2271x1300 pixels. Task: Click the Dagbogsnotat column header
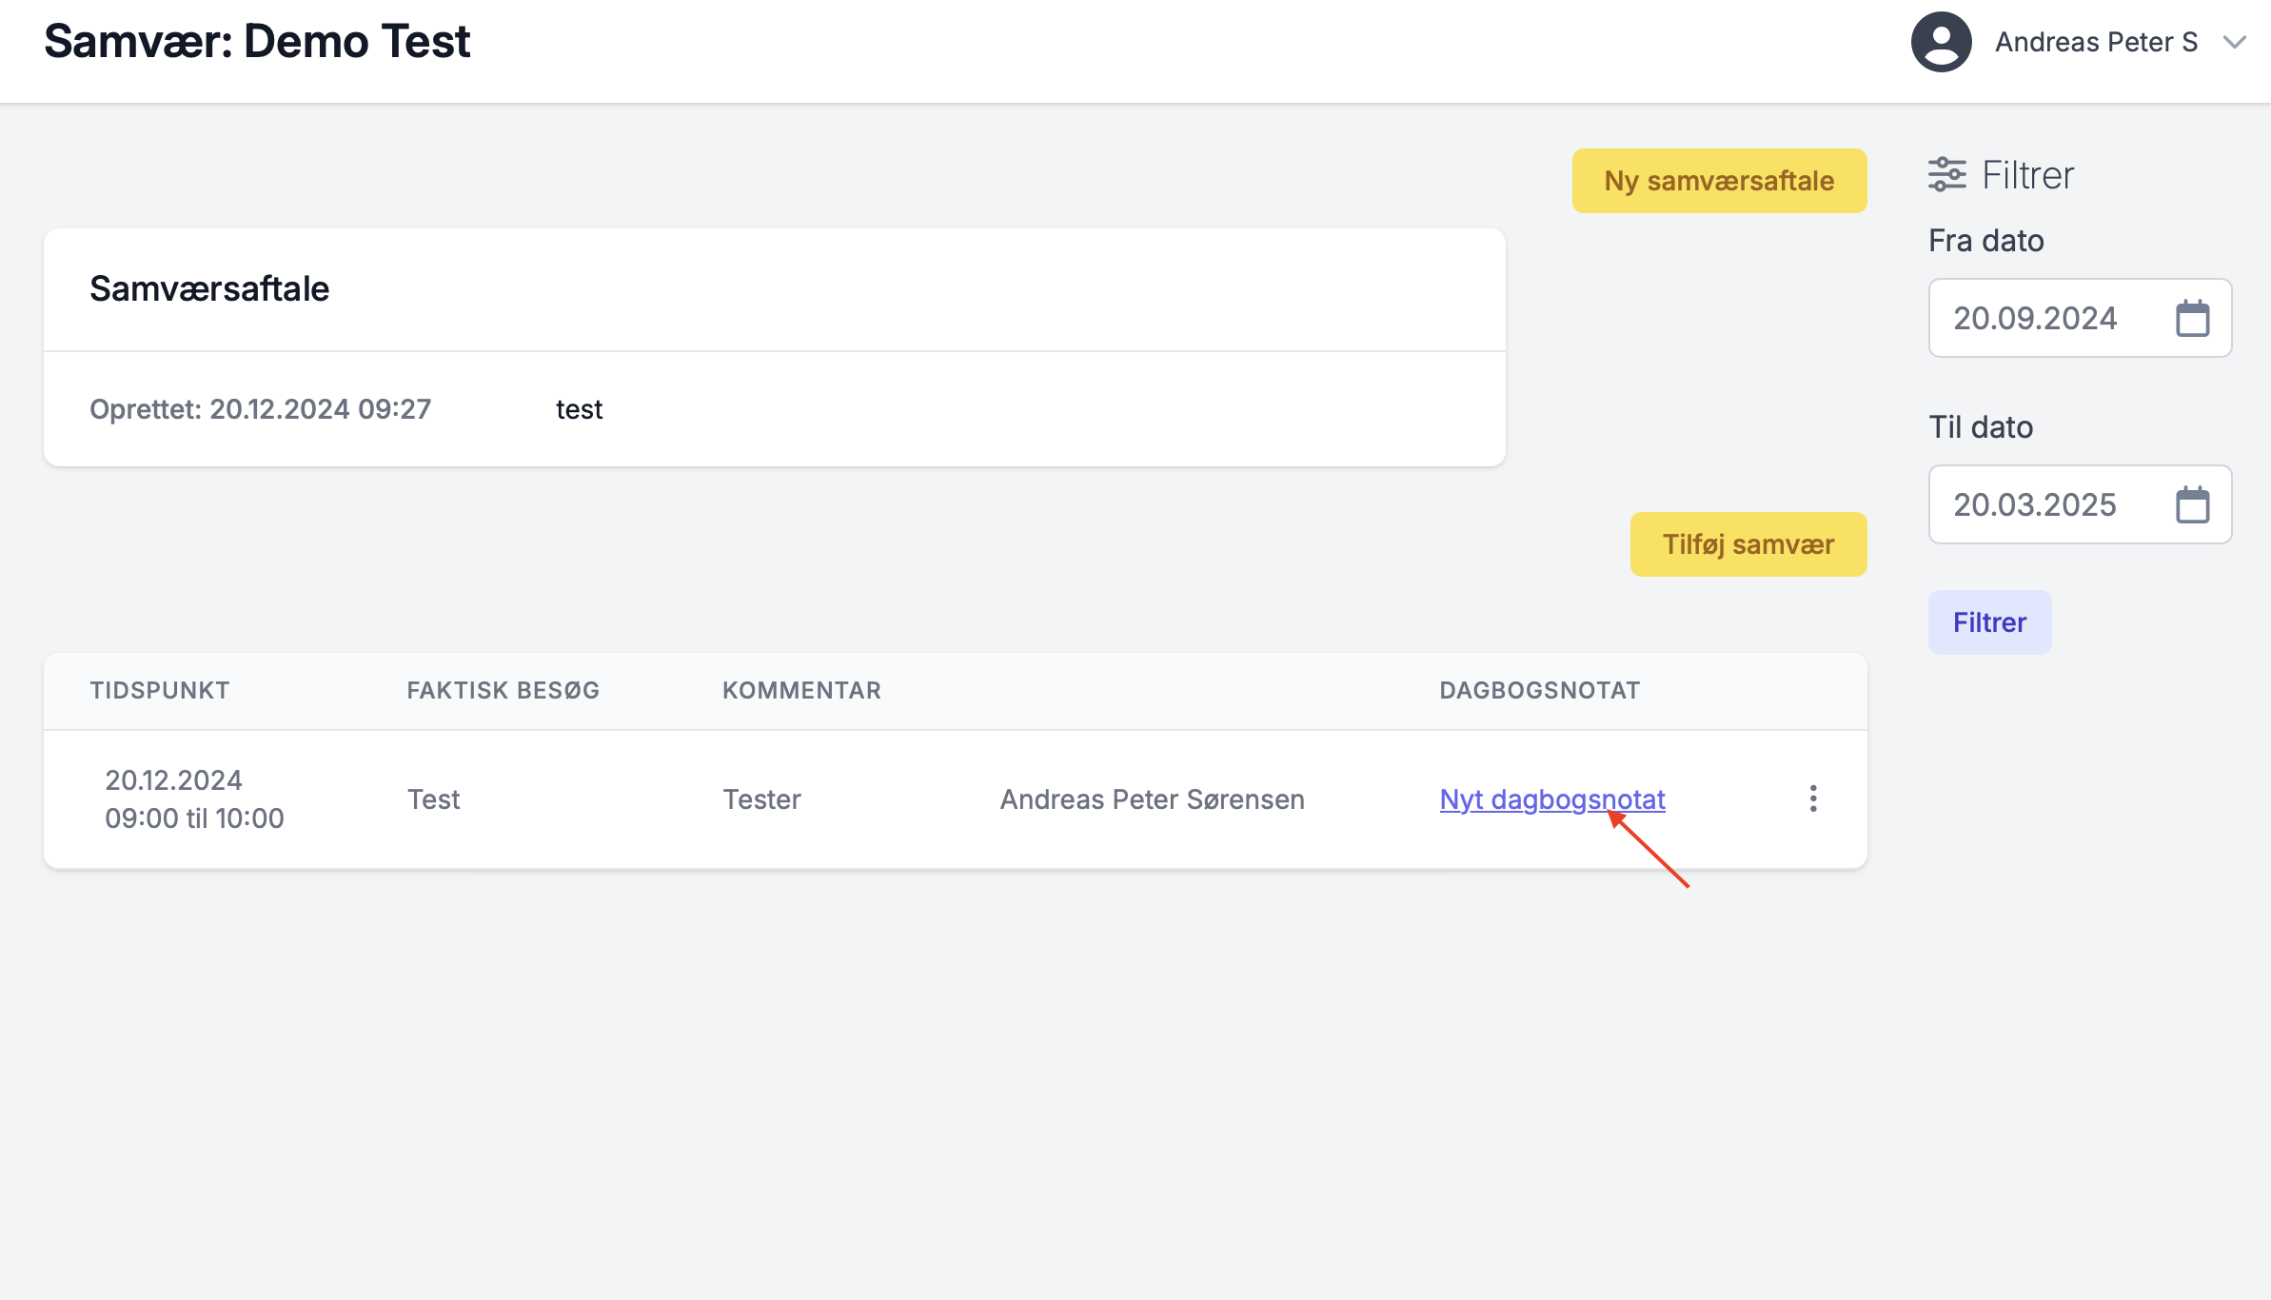1539,691
